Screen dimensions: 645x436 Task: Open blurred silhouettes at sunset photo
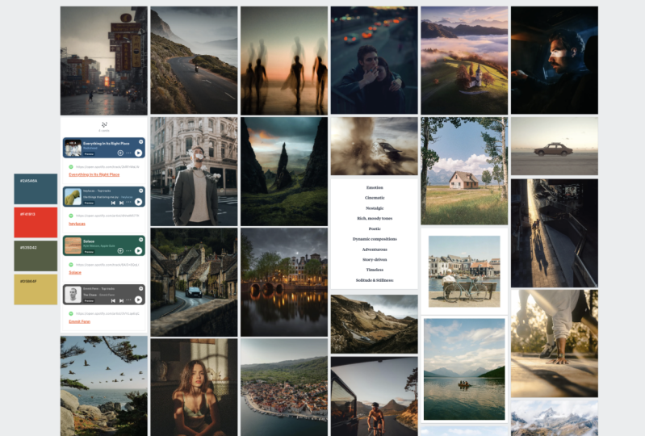pos(284,61)
